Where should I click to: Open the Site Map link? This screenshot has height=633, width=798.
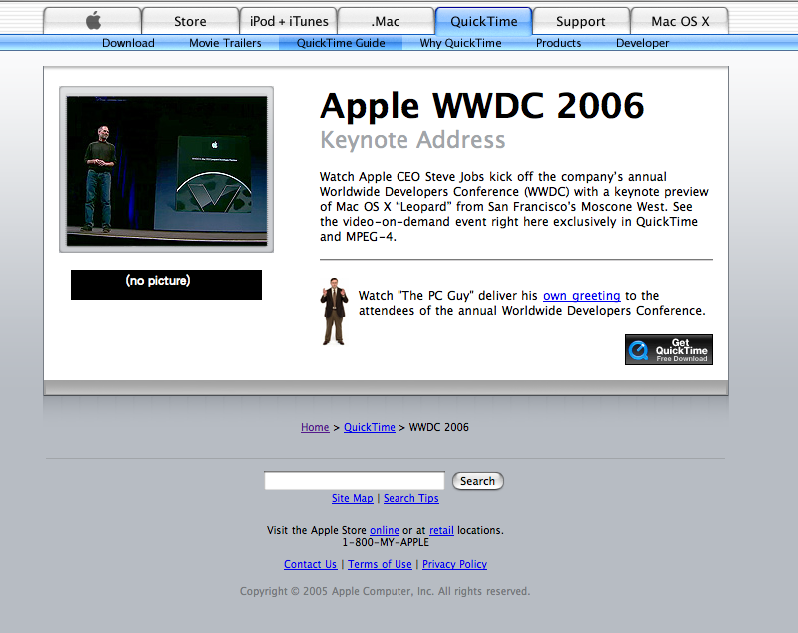point(353,498)
